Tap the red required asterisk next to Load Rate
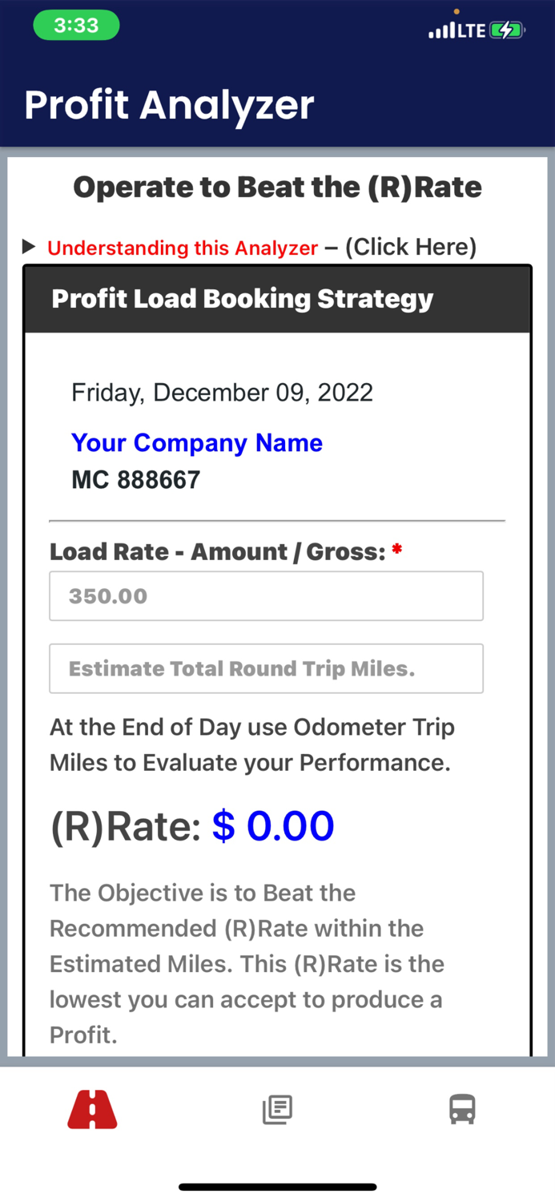 [x=396, y=550]
